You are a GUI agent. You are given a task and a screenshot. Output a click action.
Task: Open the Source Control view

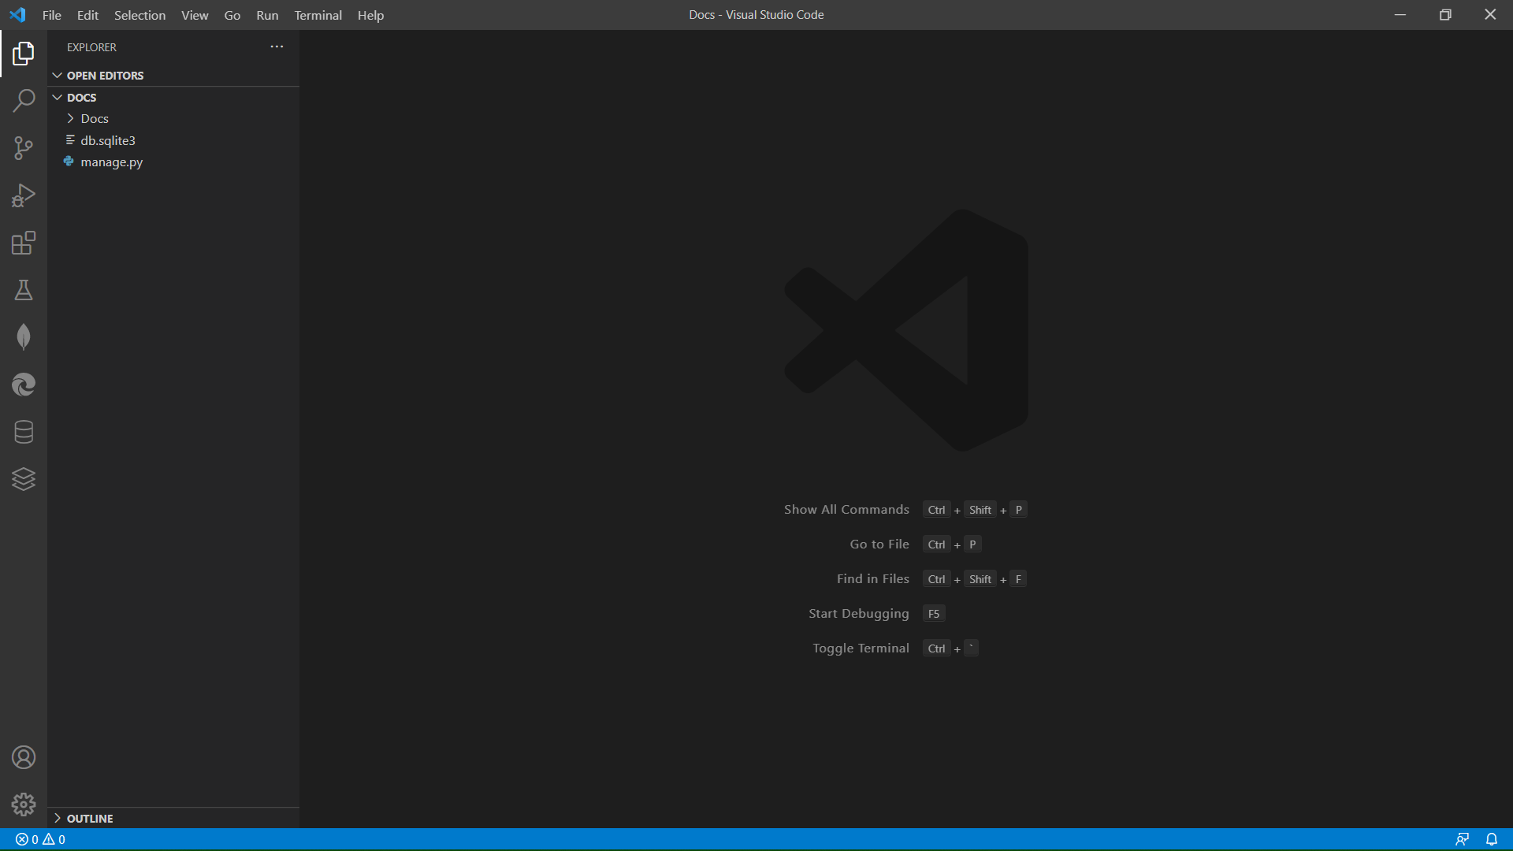click(x=24, y=148)
